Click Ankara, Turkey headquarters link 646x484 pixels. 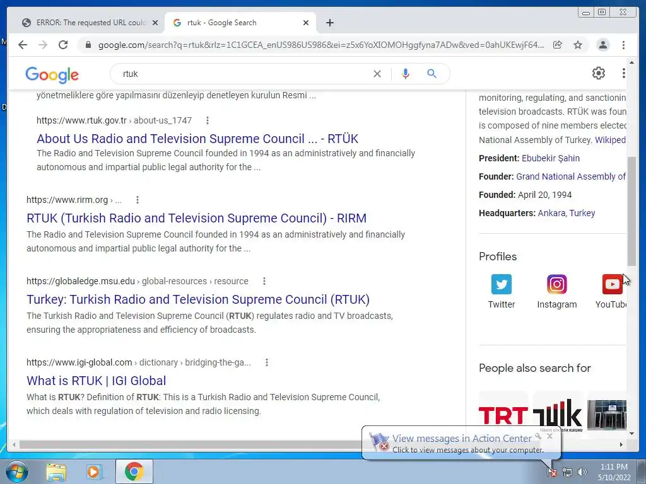click(x=567, y=213)
